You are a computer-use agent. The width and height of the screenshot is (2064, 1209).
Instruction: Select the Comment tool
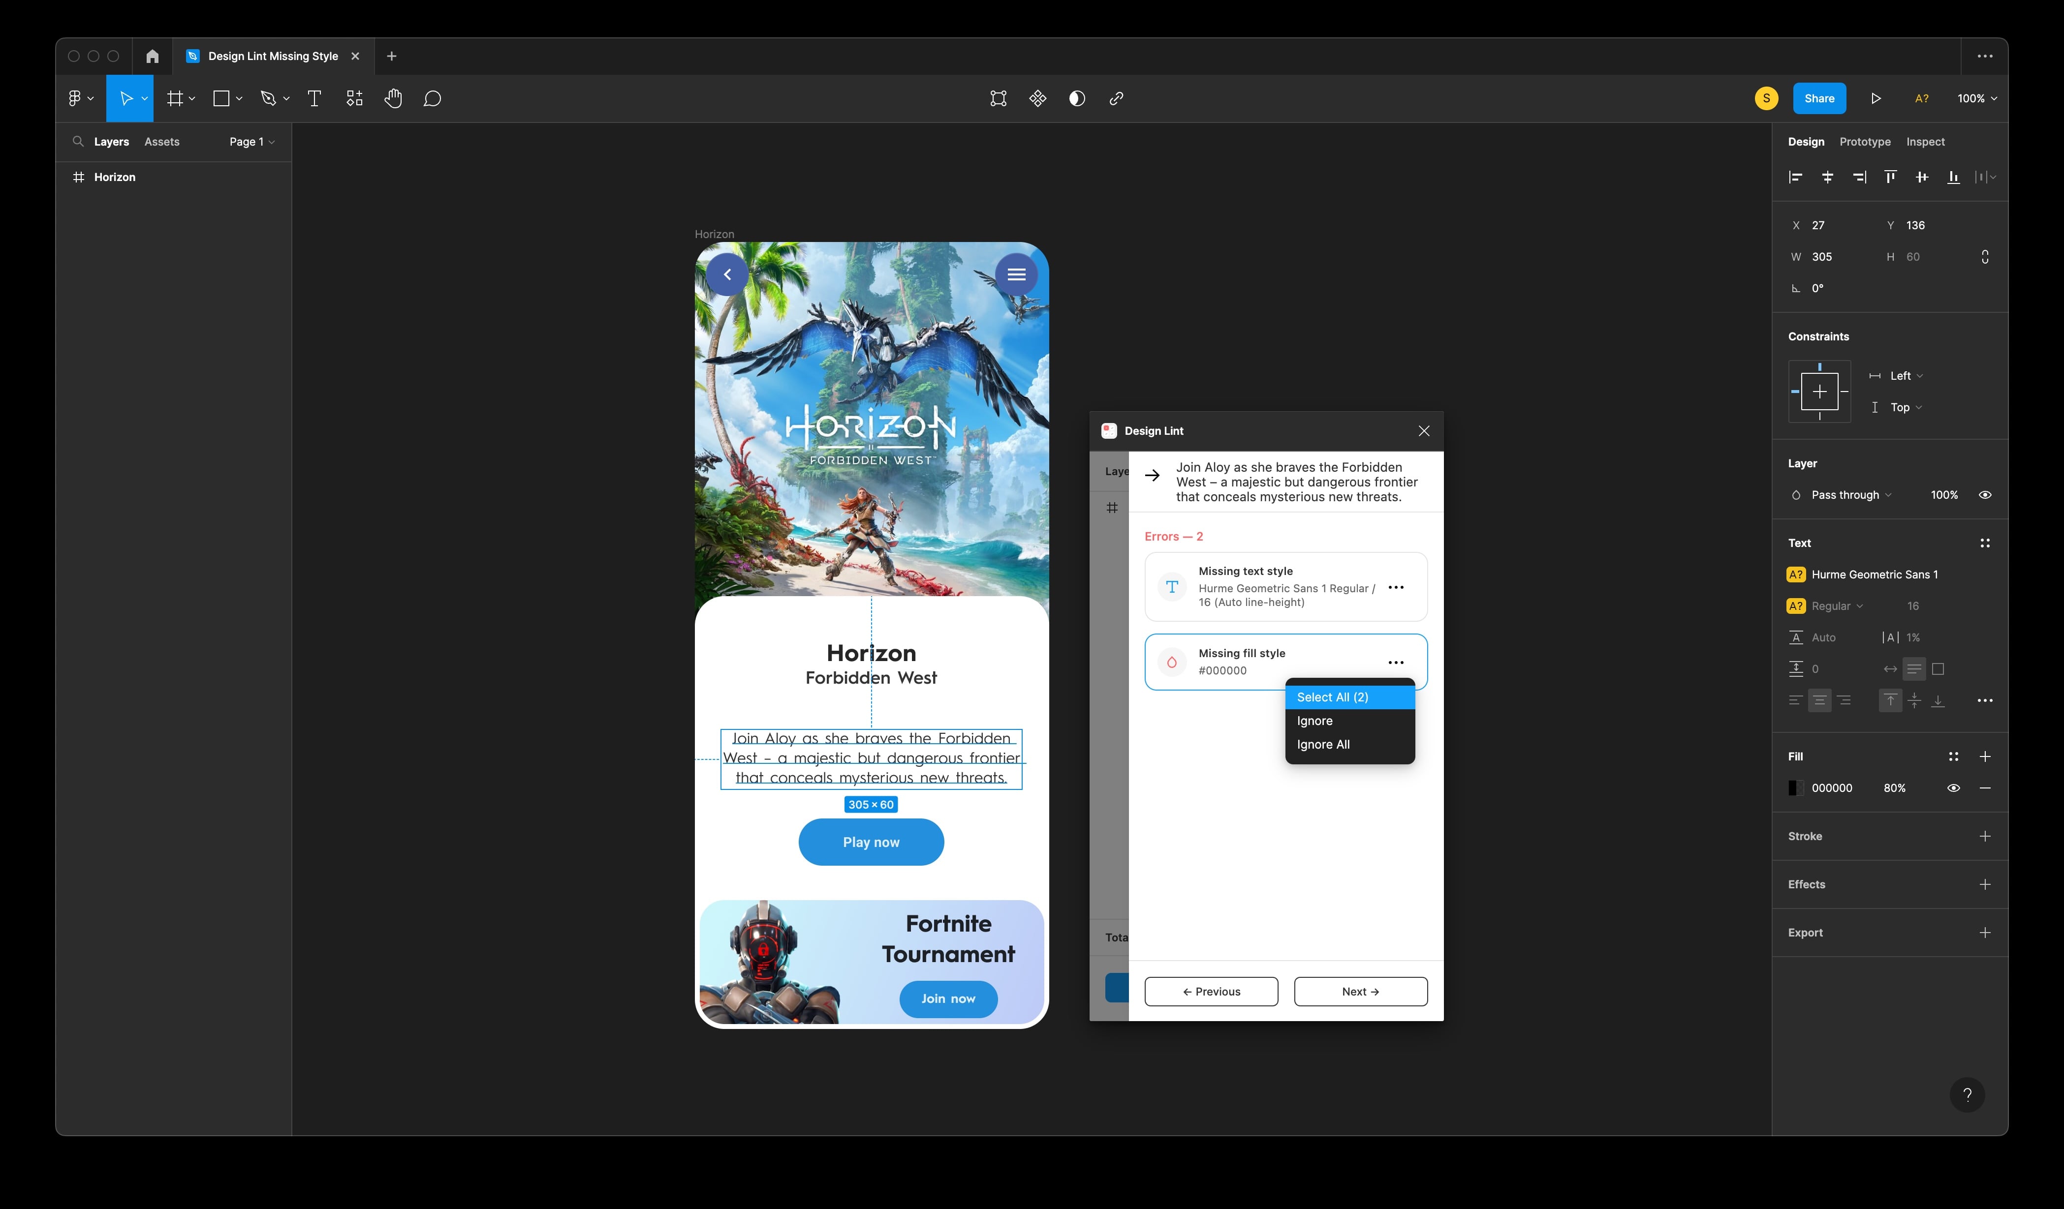[433, 99]
